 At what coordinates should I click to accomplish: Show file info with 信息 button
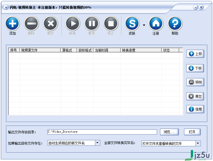pyautogui.click(x=195, y=109)
